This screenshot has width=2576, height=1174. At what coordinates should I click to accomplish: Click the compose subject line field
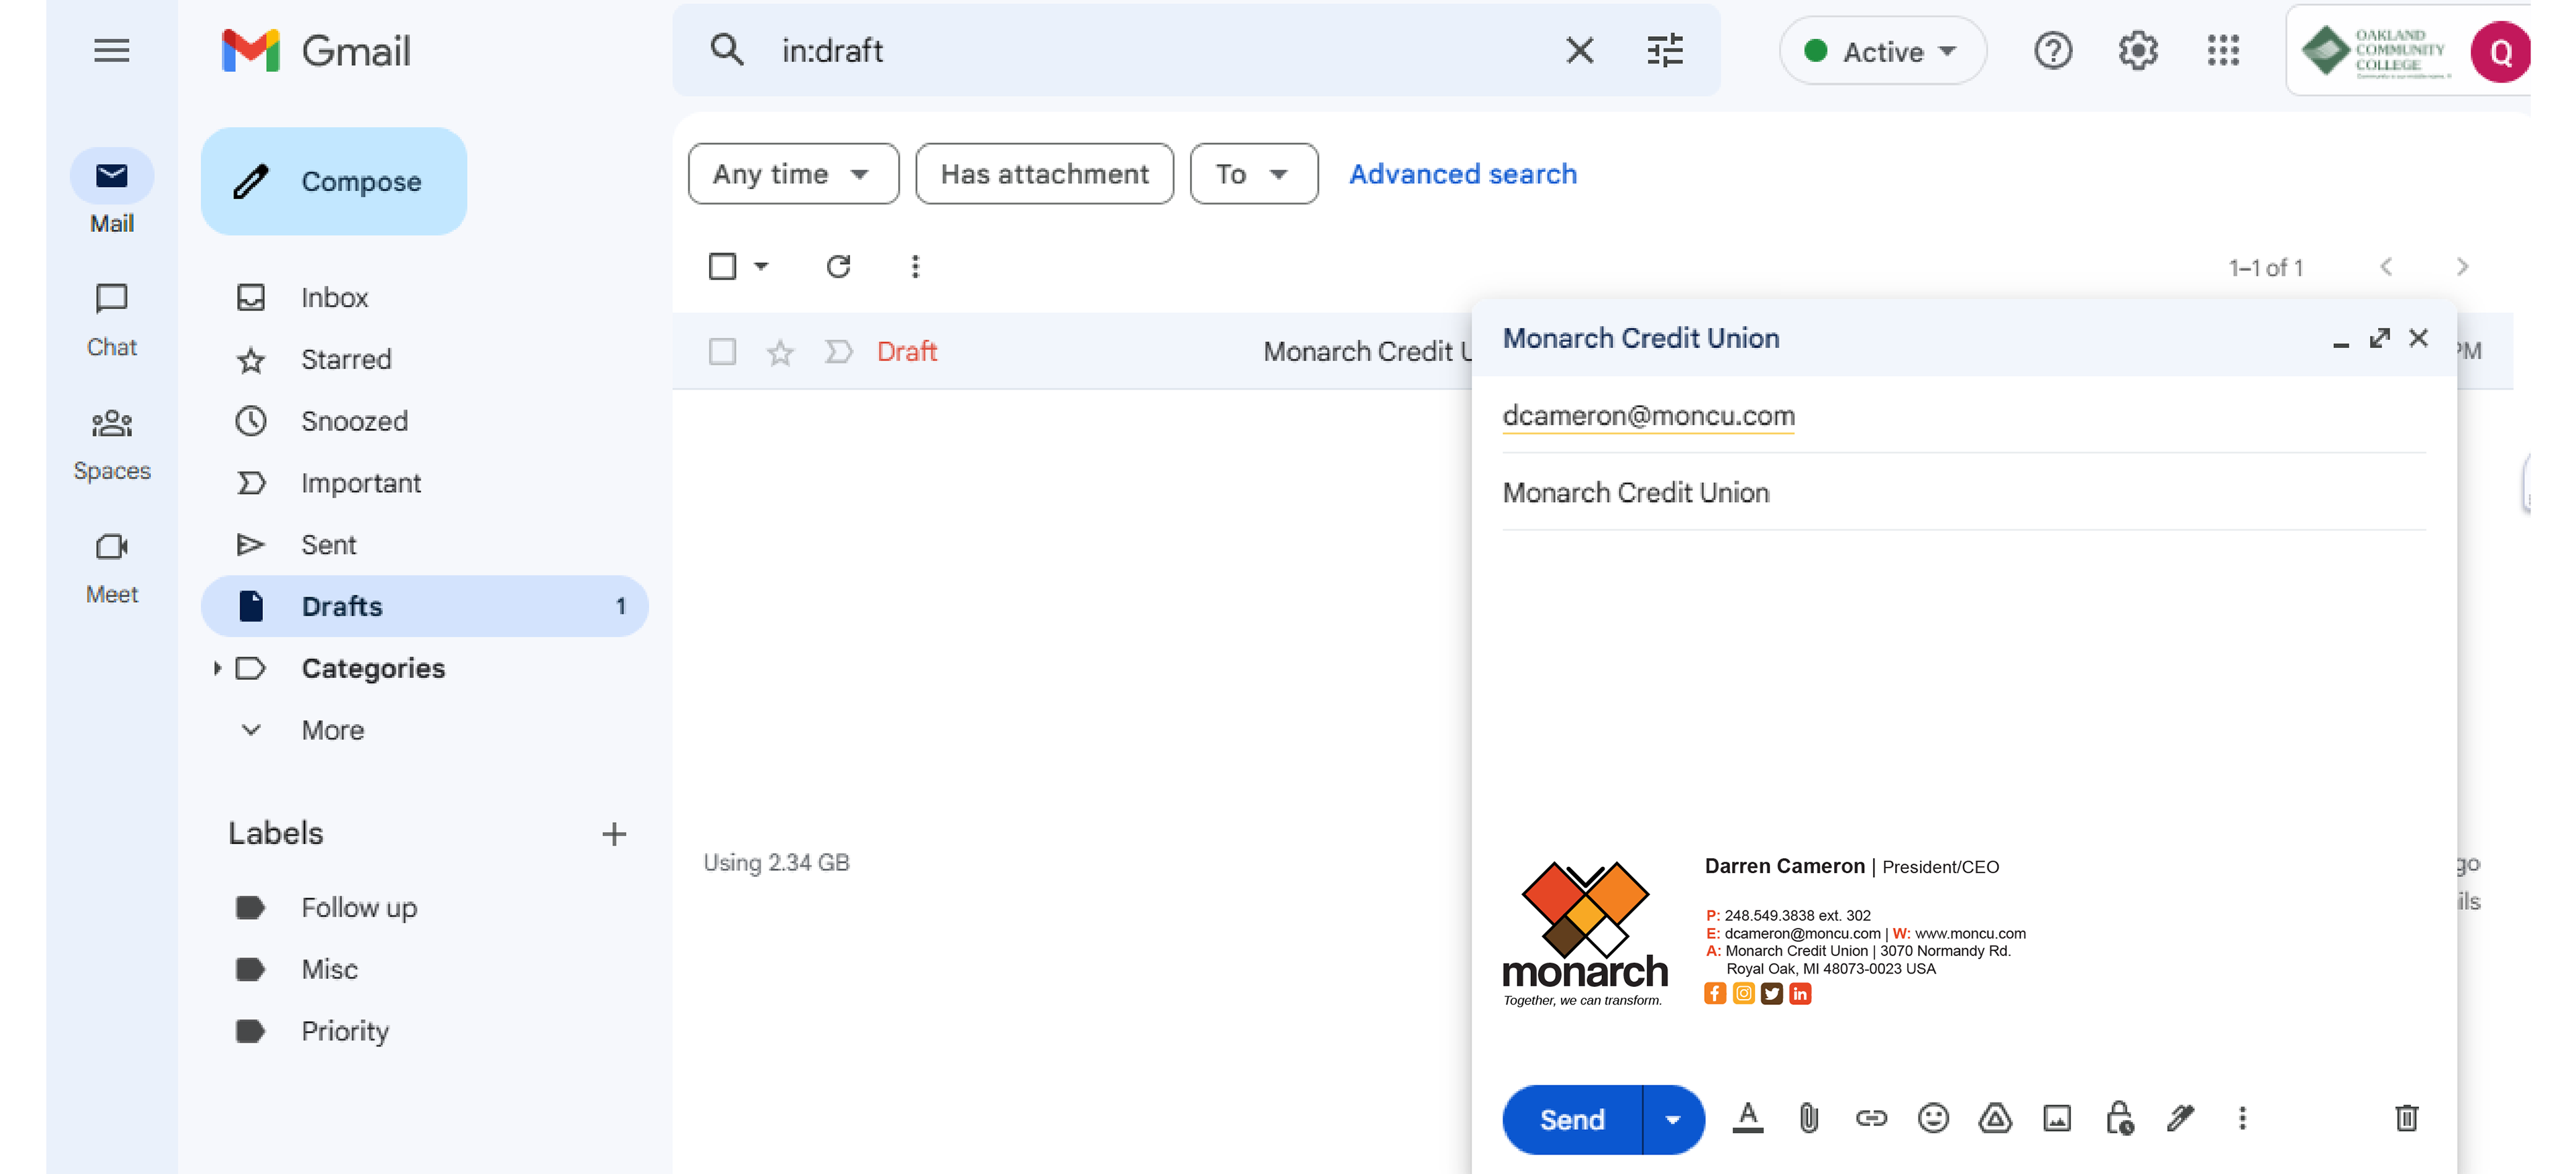point(1963,493)
